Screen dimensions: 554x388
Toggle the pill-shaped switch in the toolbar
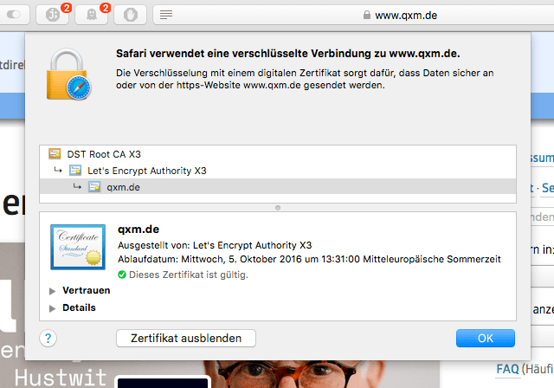pos(16,15)
